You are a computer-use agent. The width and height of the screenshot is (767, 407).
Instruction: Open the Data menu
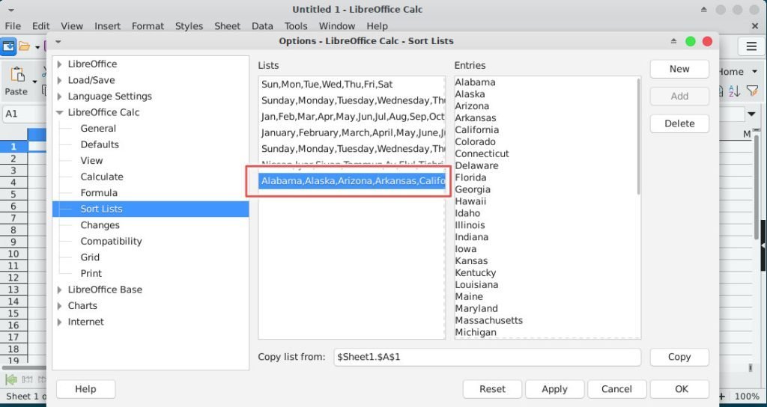tap(262, 26)
